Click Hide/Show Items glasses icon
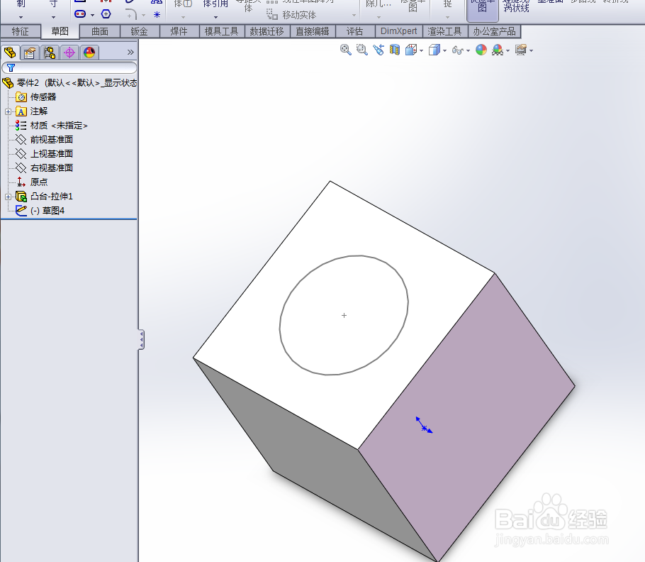645x562 pixels. click(457, 50)
